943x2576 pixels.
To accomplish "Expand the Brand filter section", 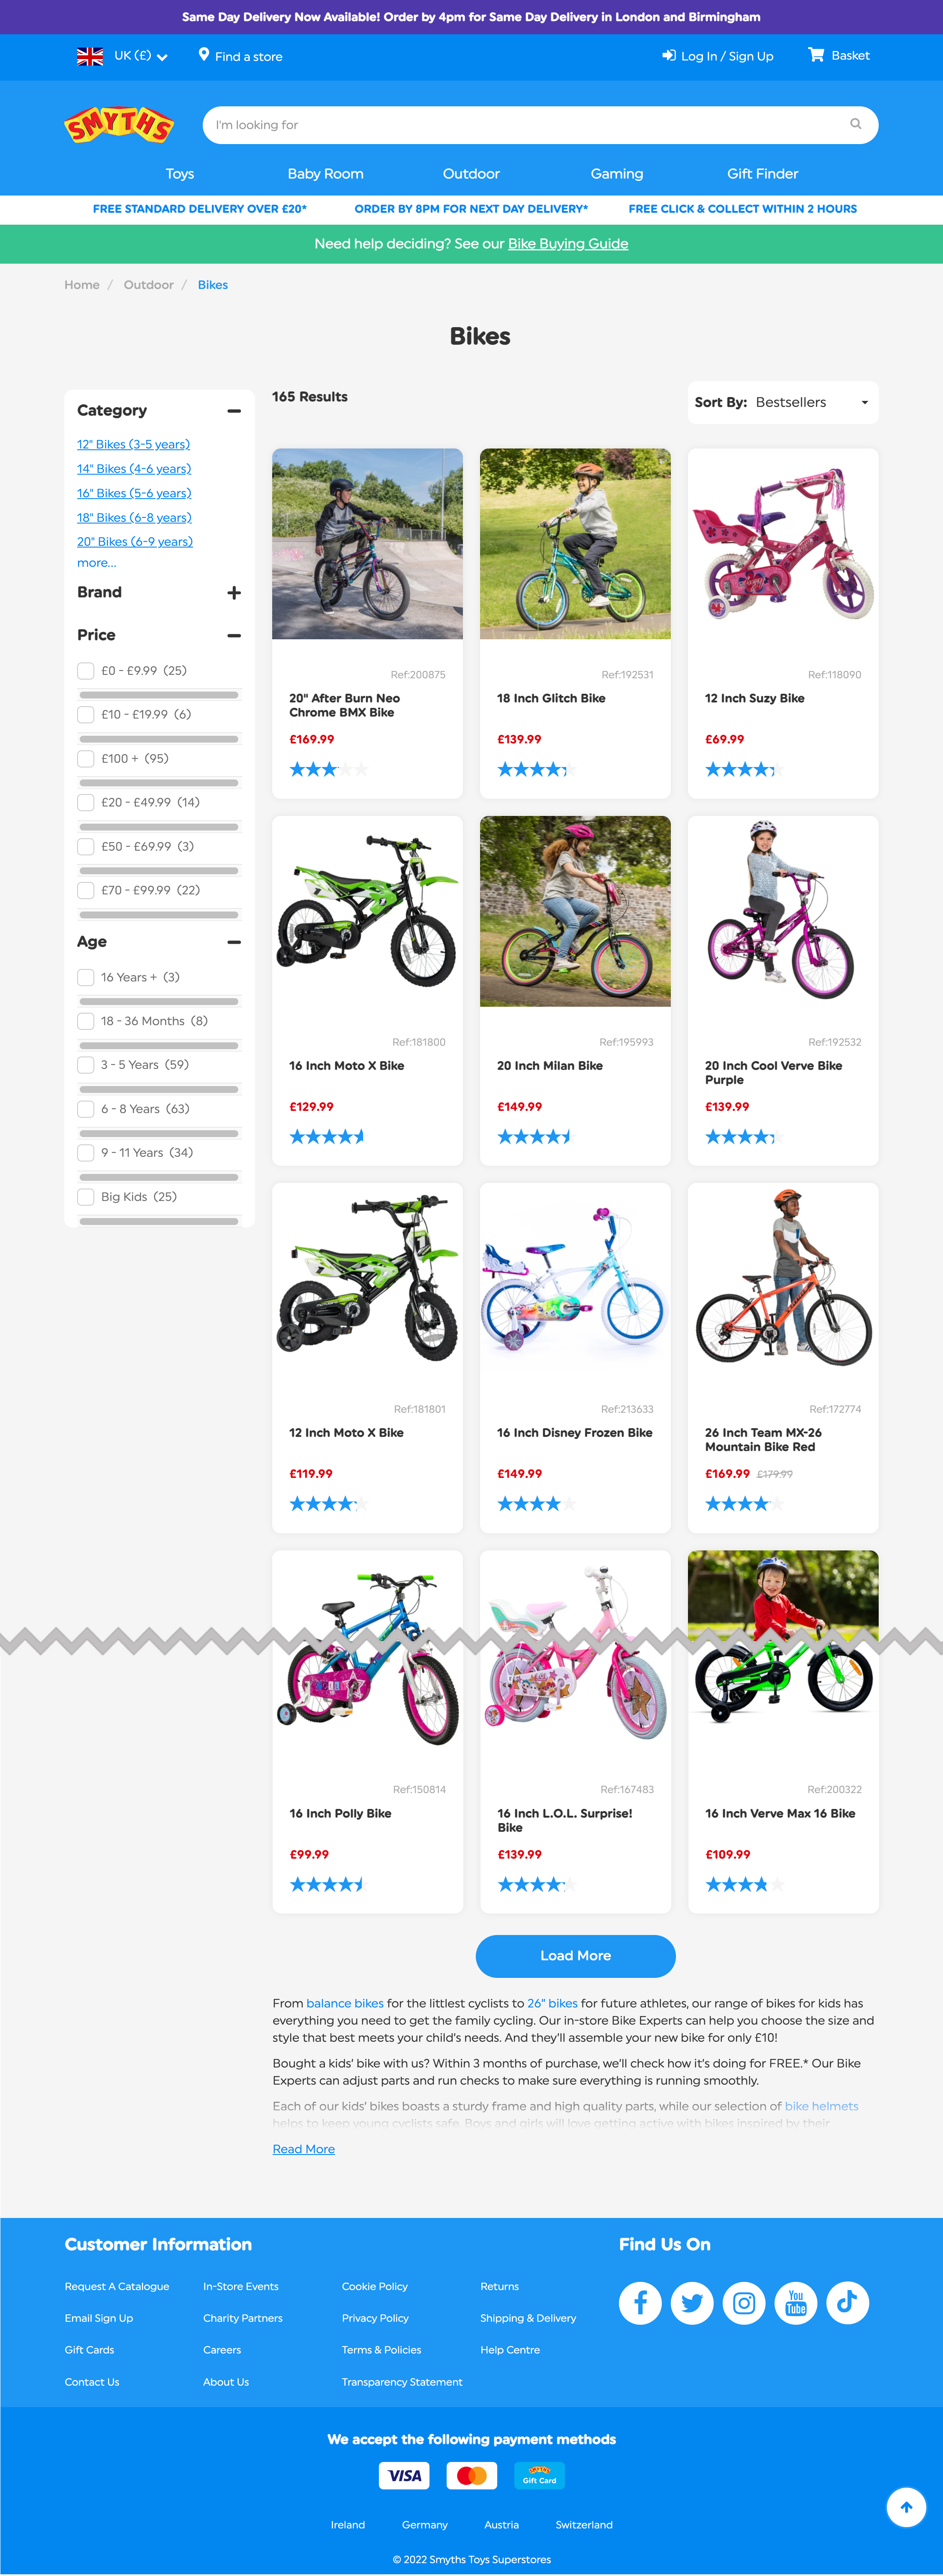I will tap(234, 593).
